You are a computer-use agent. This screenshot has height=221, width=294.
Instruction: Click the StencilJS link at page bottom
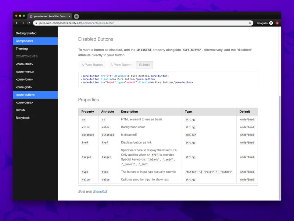click(x=101, y=192)
